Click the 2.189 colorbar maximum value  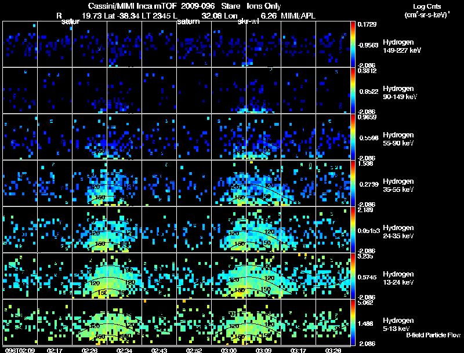point(365,210)
